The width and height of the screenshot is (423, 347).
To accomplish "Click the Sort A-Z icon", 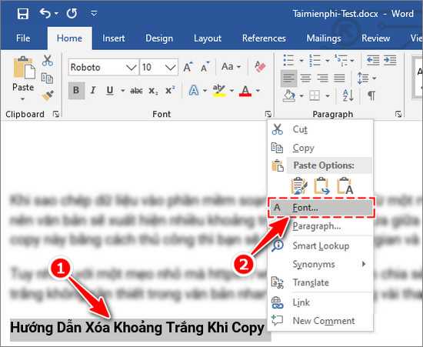I will [x=348, y=95].
